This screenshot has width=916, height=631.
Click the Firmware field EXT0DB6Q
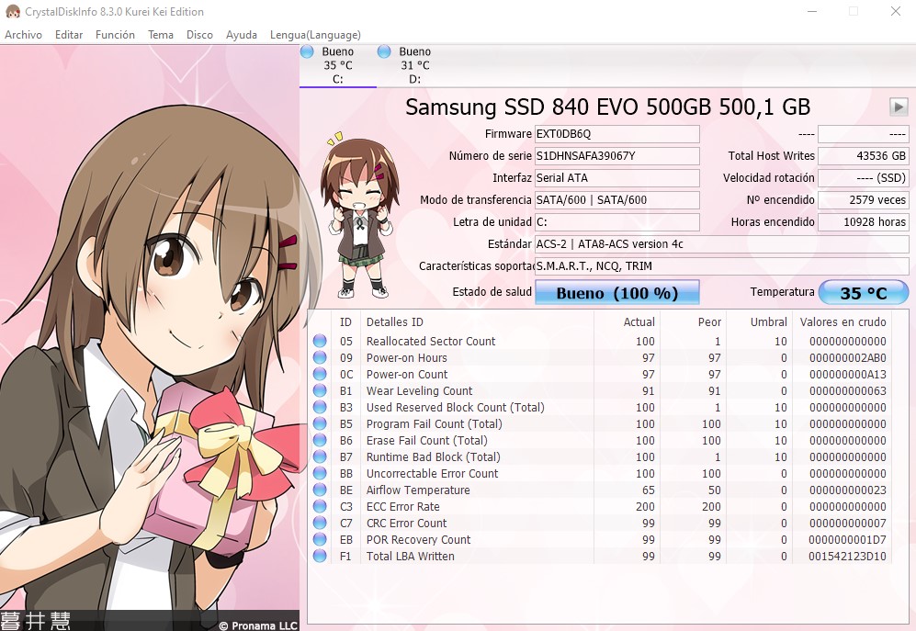pos(616,134)
